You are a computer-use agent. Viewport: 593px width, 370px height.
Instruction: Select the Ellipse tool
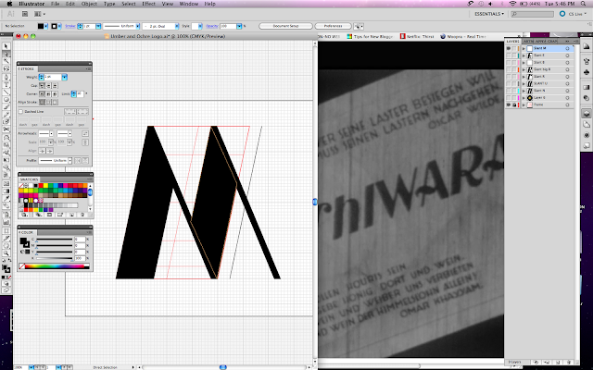[6, 100]
